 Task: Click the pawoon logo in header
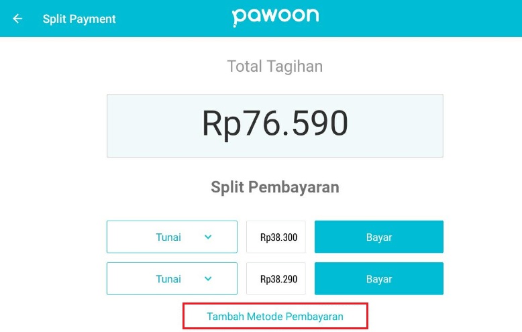[x=275, y=17]
